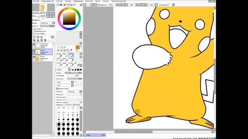
Task: Toggle the selection source checkbox
Action: 33,34
